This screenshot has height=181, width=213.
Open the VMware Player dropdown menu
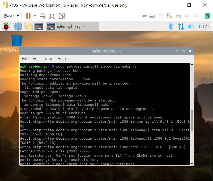pyautogui.click(x=11, y=16)
